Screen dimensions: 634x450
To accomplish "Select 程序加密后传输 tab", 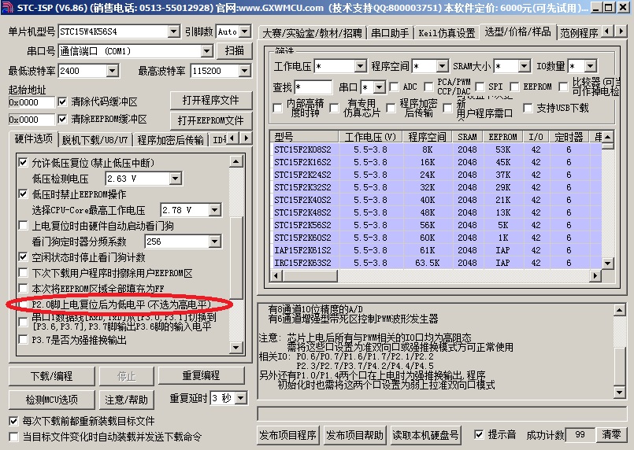I will [x=170, y=140].
